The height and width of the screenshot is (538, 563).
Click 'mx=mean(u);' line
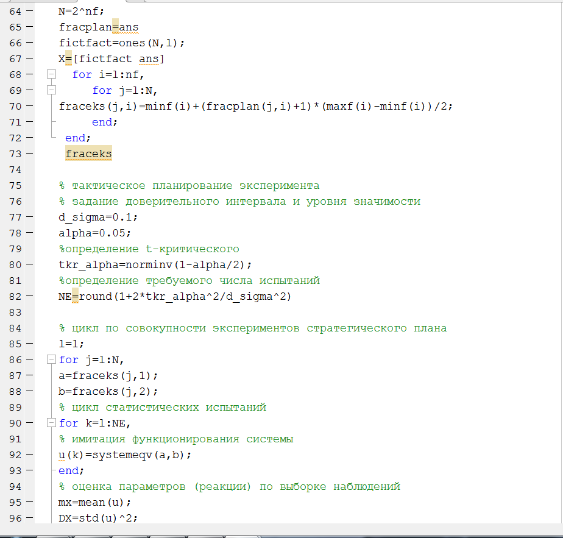click(x=95, y=503)
